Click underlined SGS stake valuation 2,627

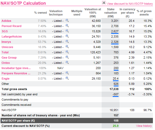pos(115,31)
